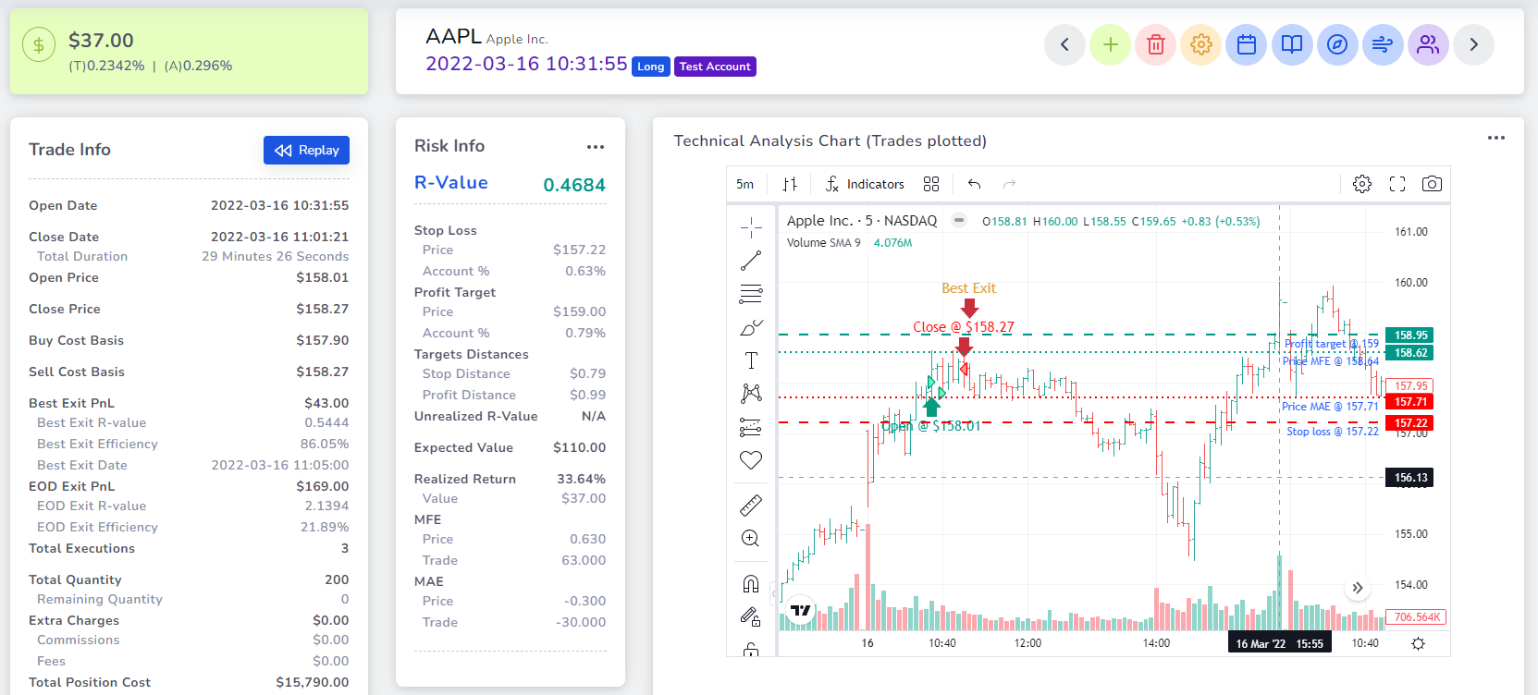Click the Replay button
Screen dimensions: 1538x695
click(x=306, y=150)
